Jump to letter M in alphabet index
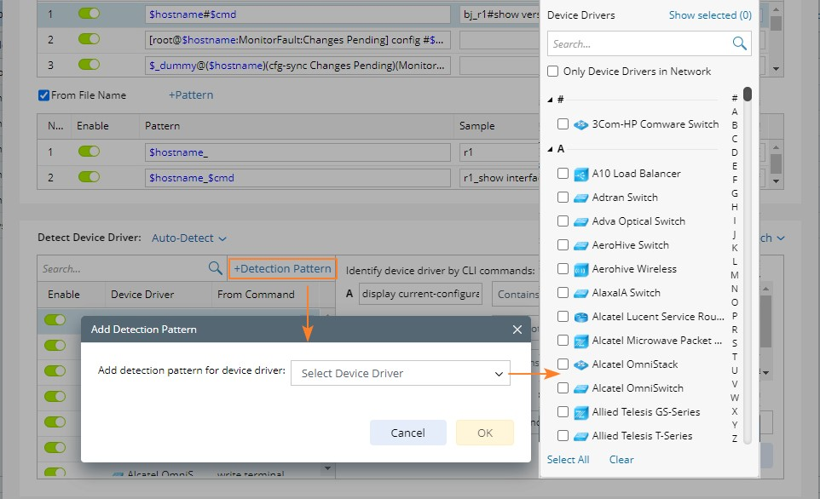Image resolution: width=820 pixels, height=499 pixels. tap(735, 275)
